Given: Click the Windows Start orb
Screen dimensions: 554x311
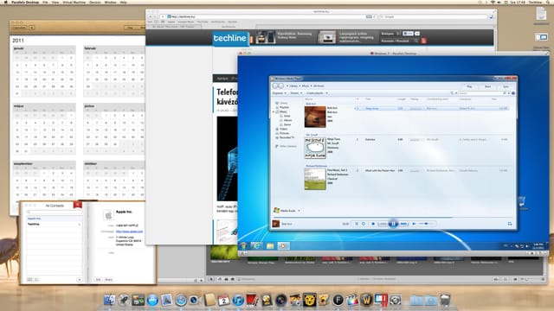Looking at the screenshot, I should click(243, 245).
